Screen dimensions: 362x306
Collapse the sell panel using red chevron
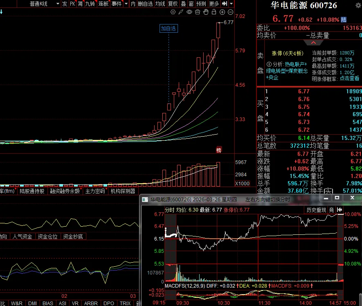tap(313, 43)
